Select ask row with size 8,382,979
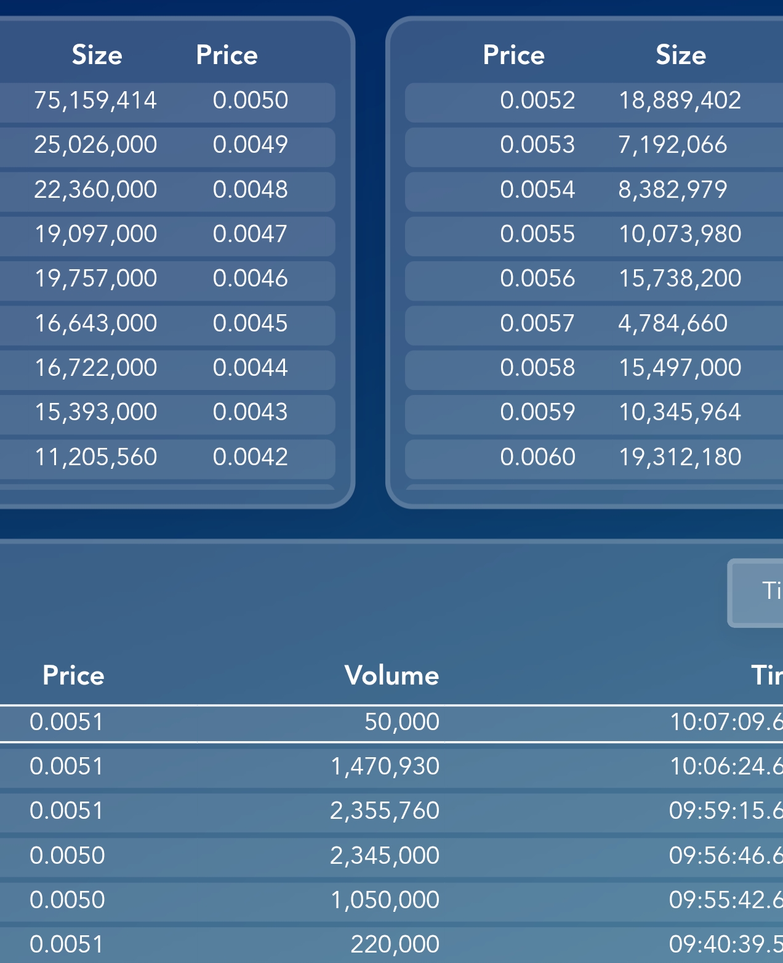The image size is (783, 963). tap(591, 190)
